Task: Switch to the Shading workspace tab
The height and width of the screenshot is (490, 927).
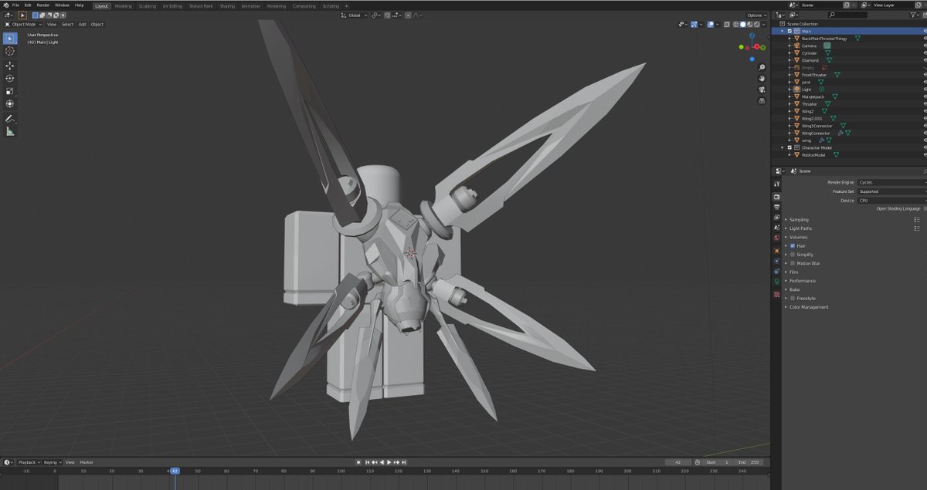Action: coord(227,5)
